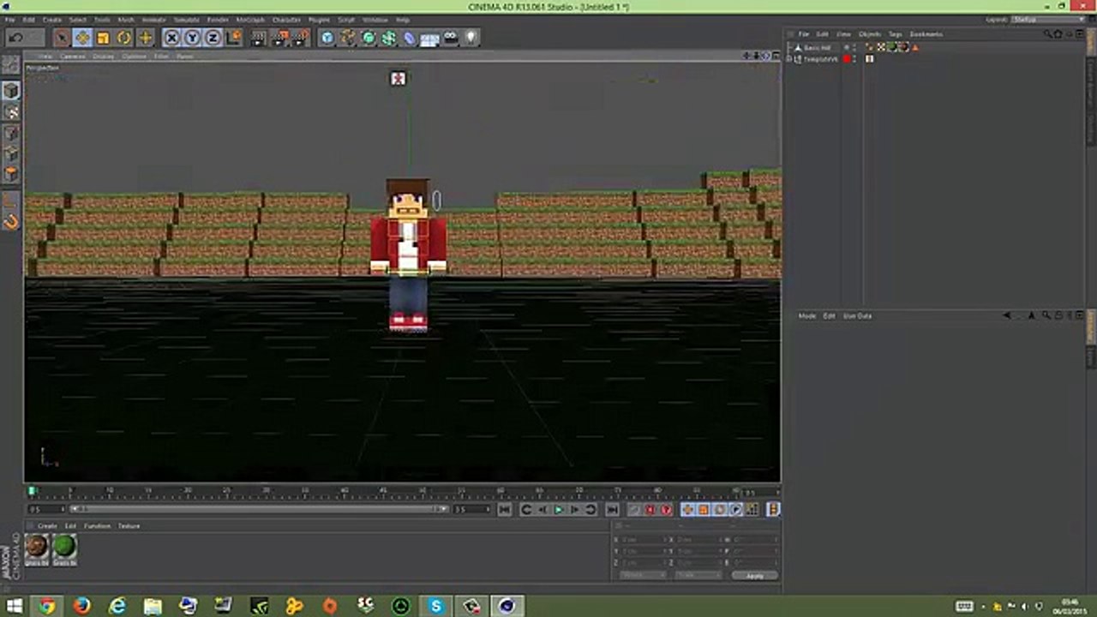Go to end of animation
1097x617 pixels.
[x=612, y=510]
